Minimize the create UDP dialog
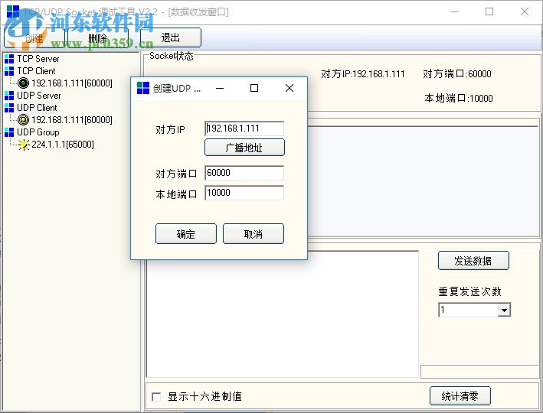This screenshot has width=543, height=413. tap(220, 88)
